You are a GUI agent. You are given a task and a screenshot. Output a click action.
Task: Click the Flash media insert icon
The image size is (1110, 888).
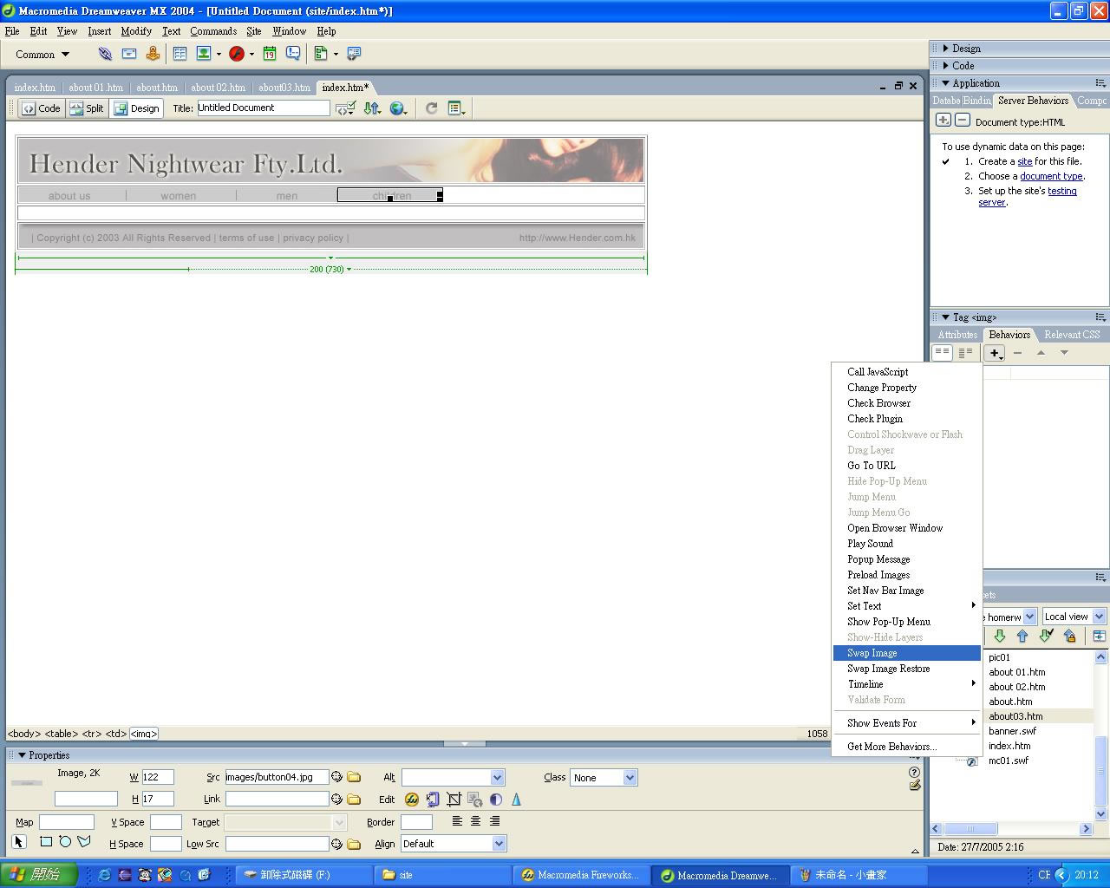pos(237,54)
